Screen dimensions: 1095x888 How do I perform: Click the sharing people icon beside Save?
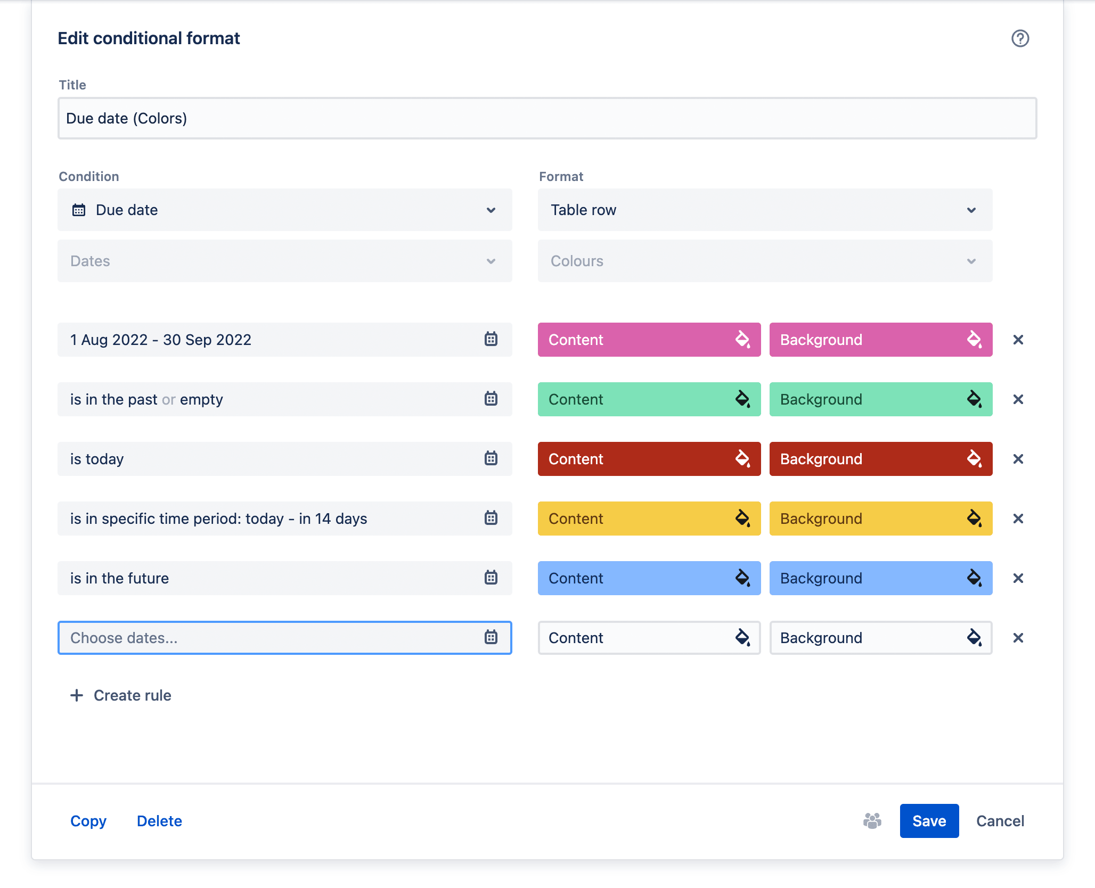click(872, 821)
